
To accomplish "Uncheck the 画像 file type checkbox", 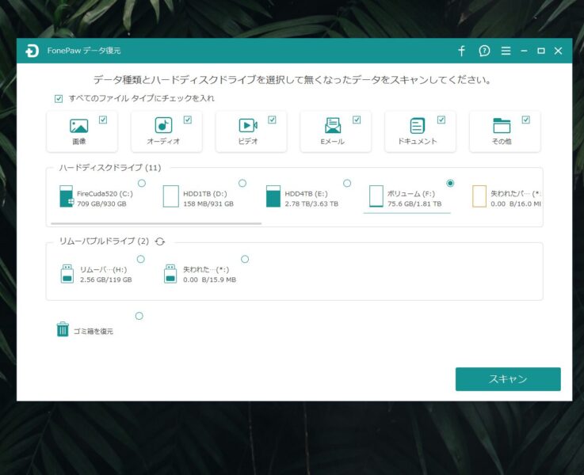I will (x=103, y=120).
